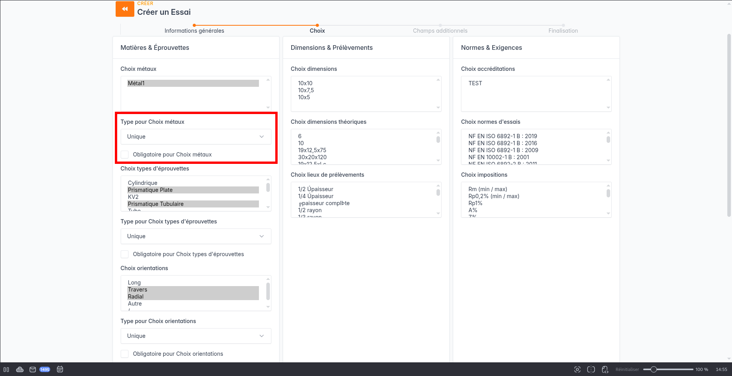The width and height of the screenshot is (732, 376).
Task: Open the cloud sync icon
Action: [20, 369]
